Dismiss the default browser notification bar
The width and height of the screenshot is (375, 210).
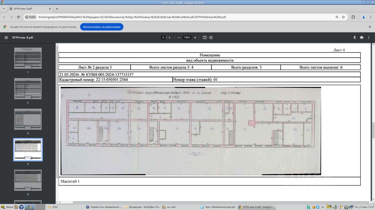(x=370, y=27)
